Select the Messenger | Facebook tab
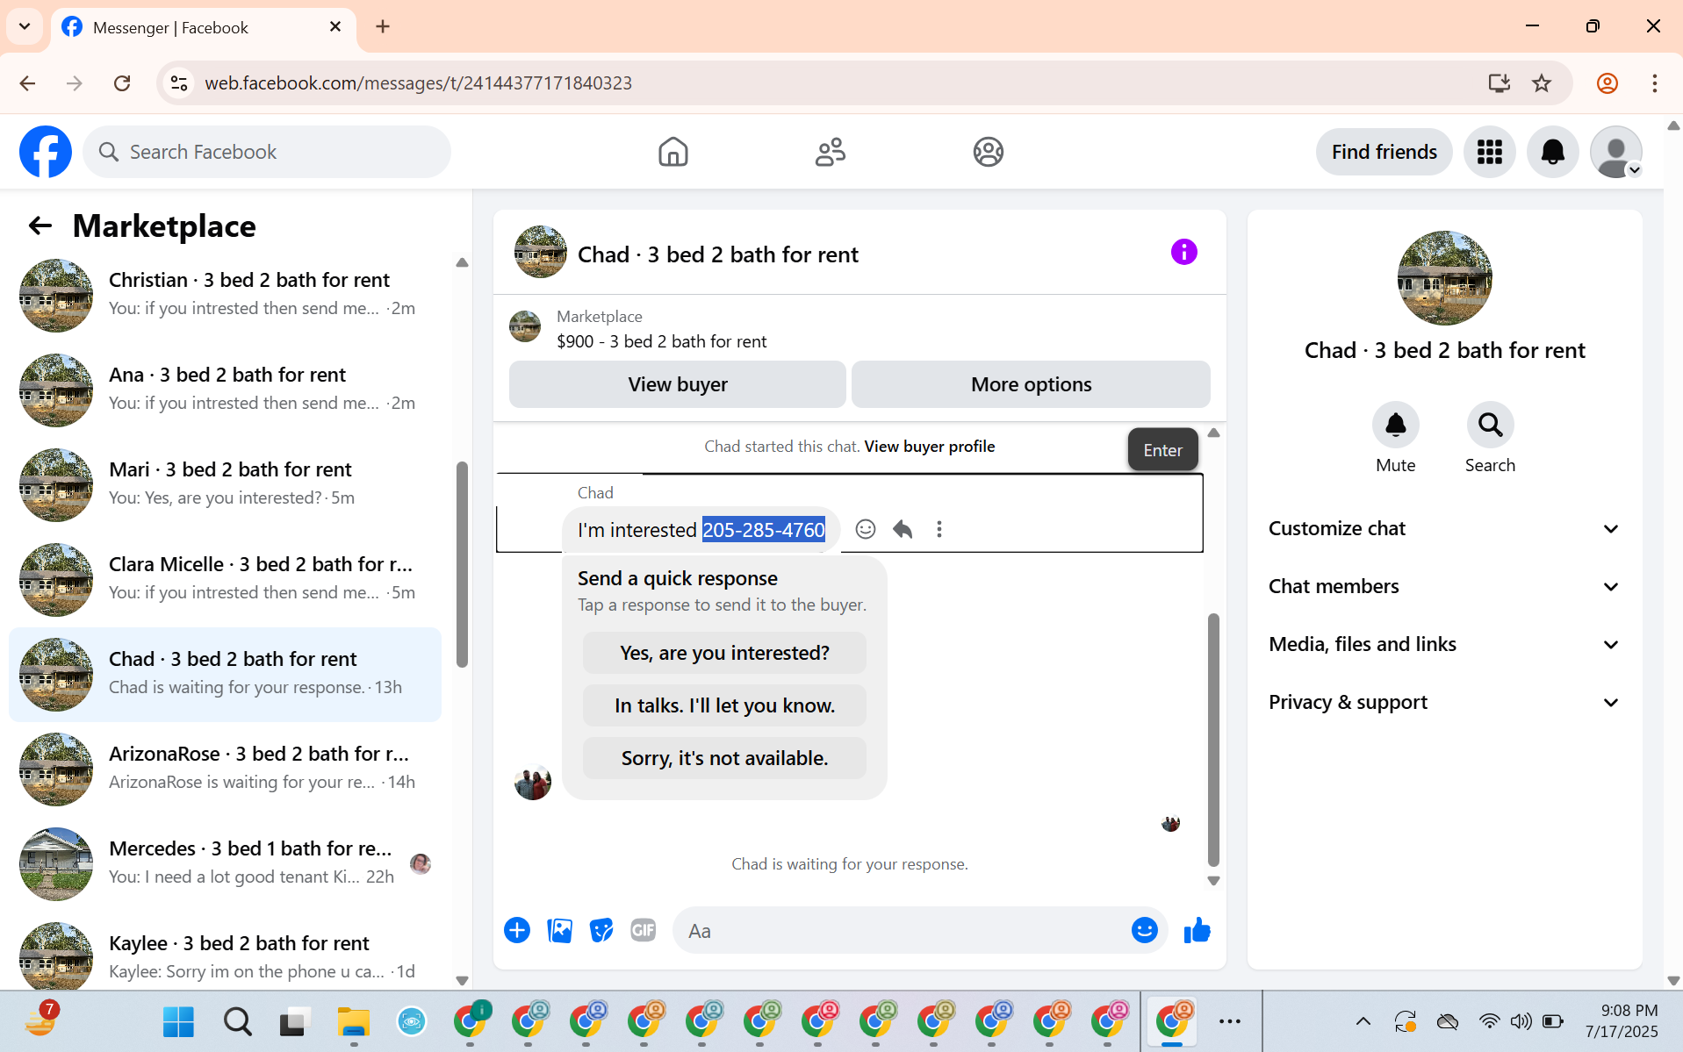This screenshot has height=1052, width=1683. (204, 27)
